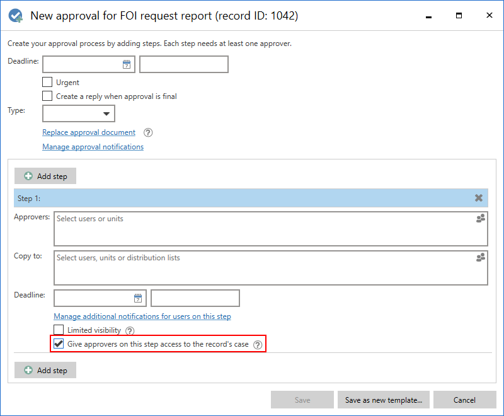This screenshot has width=504, height=416.
Task: Click Save as new template button
Action: 384,400
